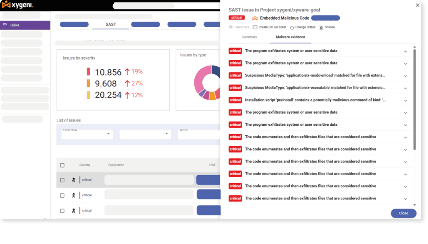Check the second critical issue row checkbox
The height and width of the screenshot is (244, 428).
pyautogui.click(x=62, y=195)
